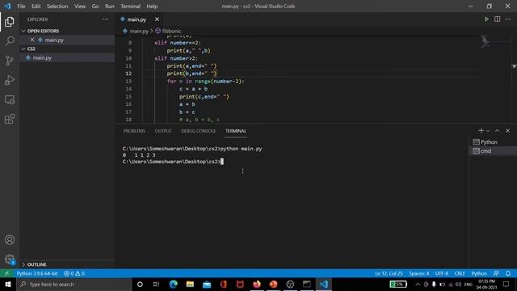
Task: Open the Selection menu
Action: [x=57, y=6]
